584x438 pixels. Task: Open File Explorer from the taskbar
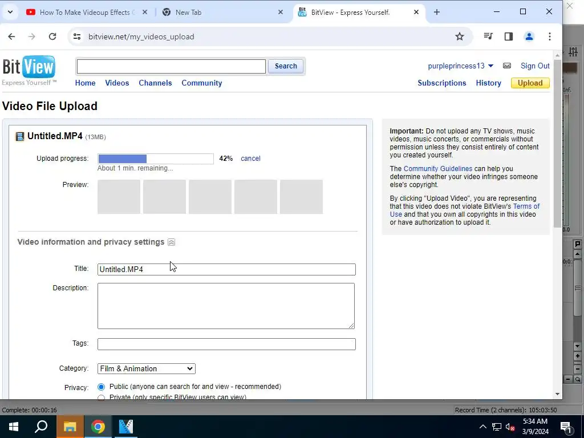coord(70,427)
